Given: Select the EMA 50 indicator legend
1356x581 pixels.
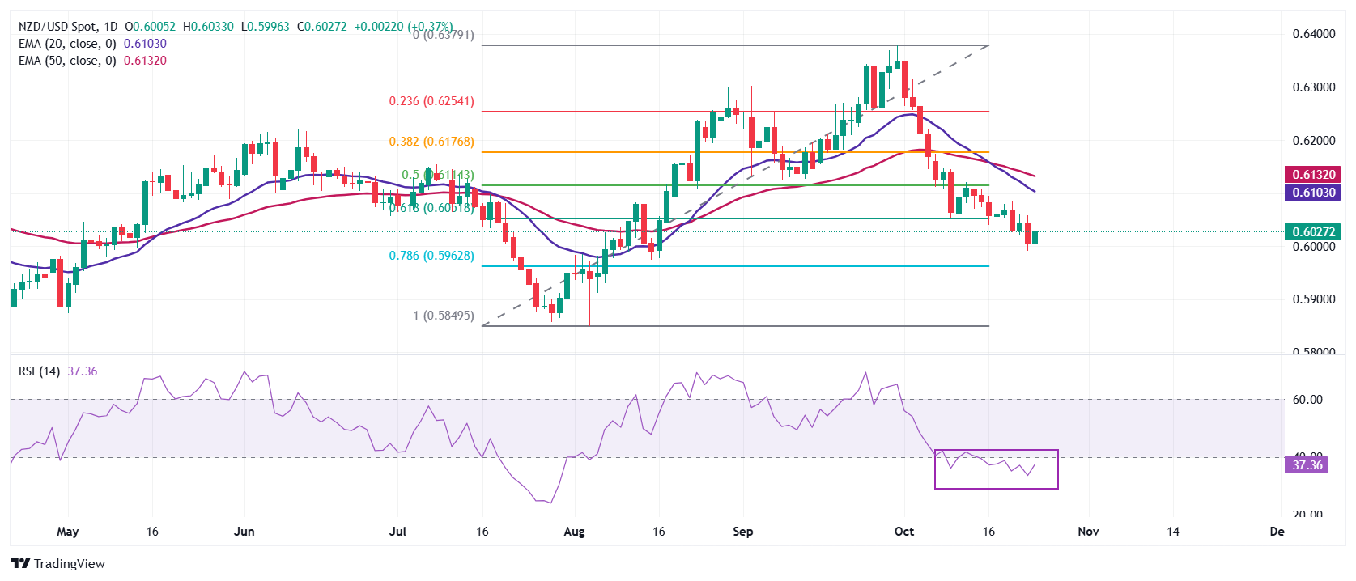Looking at the screenshot, I should click(67, 61).
